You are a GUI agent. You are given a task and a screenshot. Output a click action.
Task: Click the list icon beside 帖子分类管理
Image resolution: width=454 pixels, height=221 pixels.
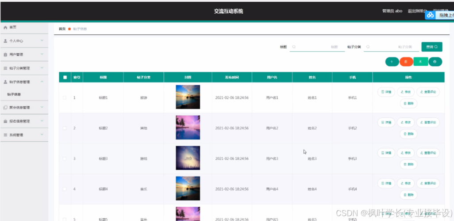tap(5, 68)
